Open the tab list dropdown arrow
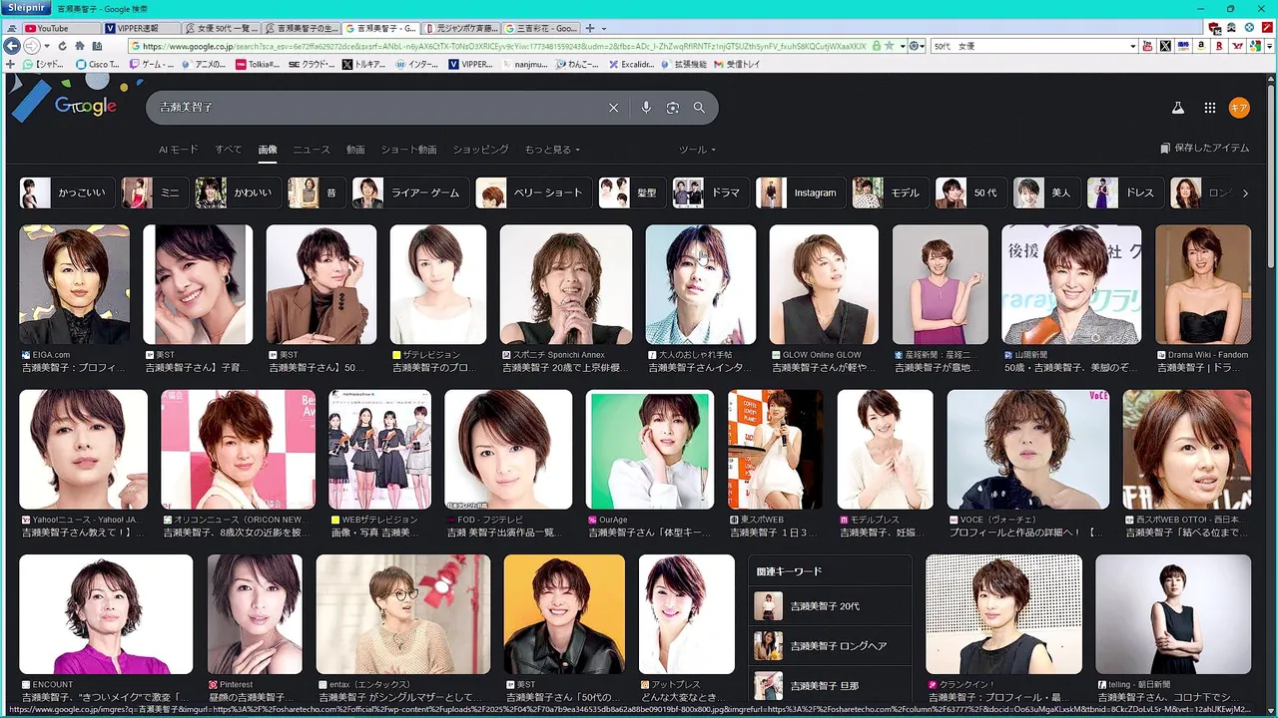Viewport: 1278px width, 718px height. [604, 28]
